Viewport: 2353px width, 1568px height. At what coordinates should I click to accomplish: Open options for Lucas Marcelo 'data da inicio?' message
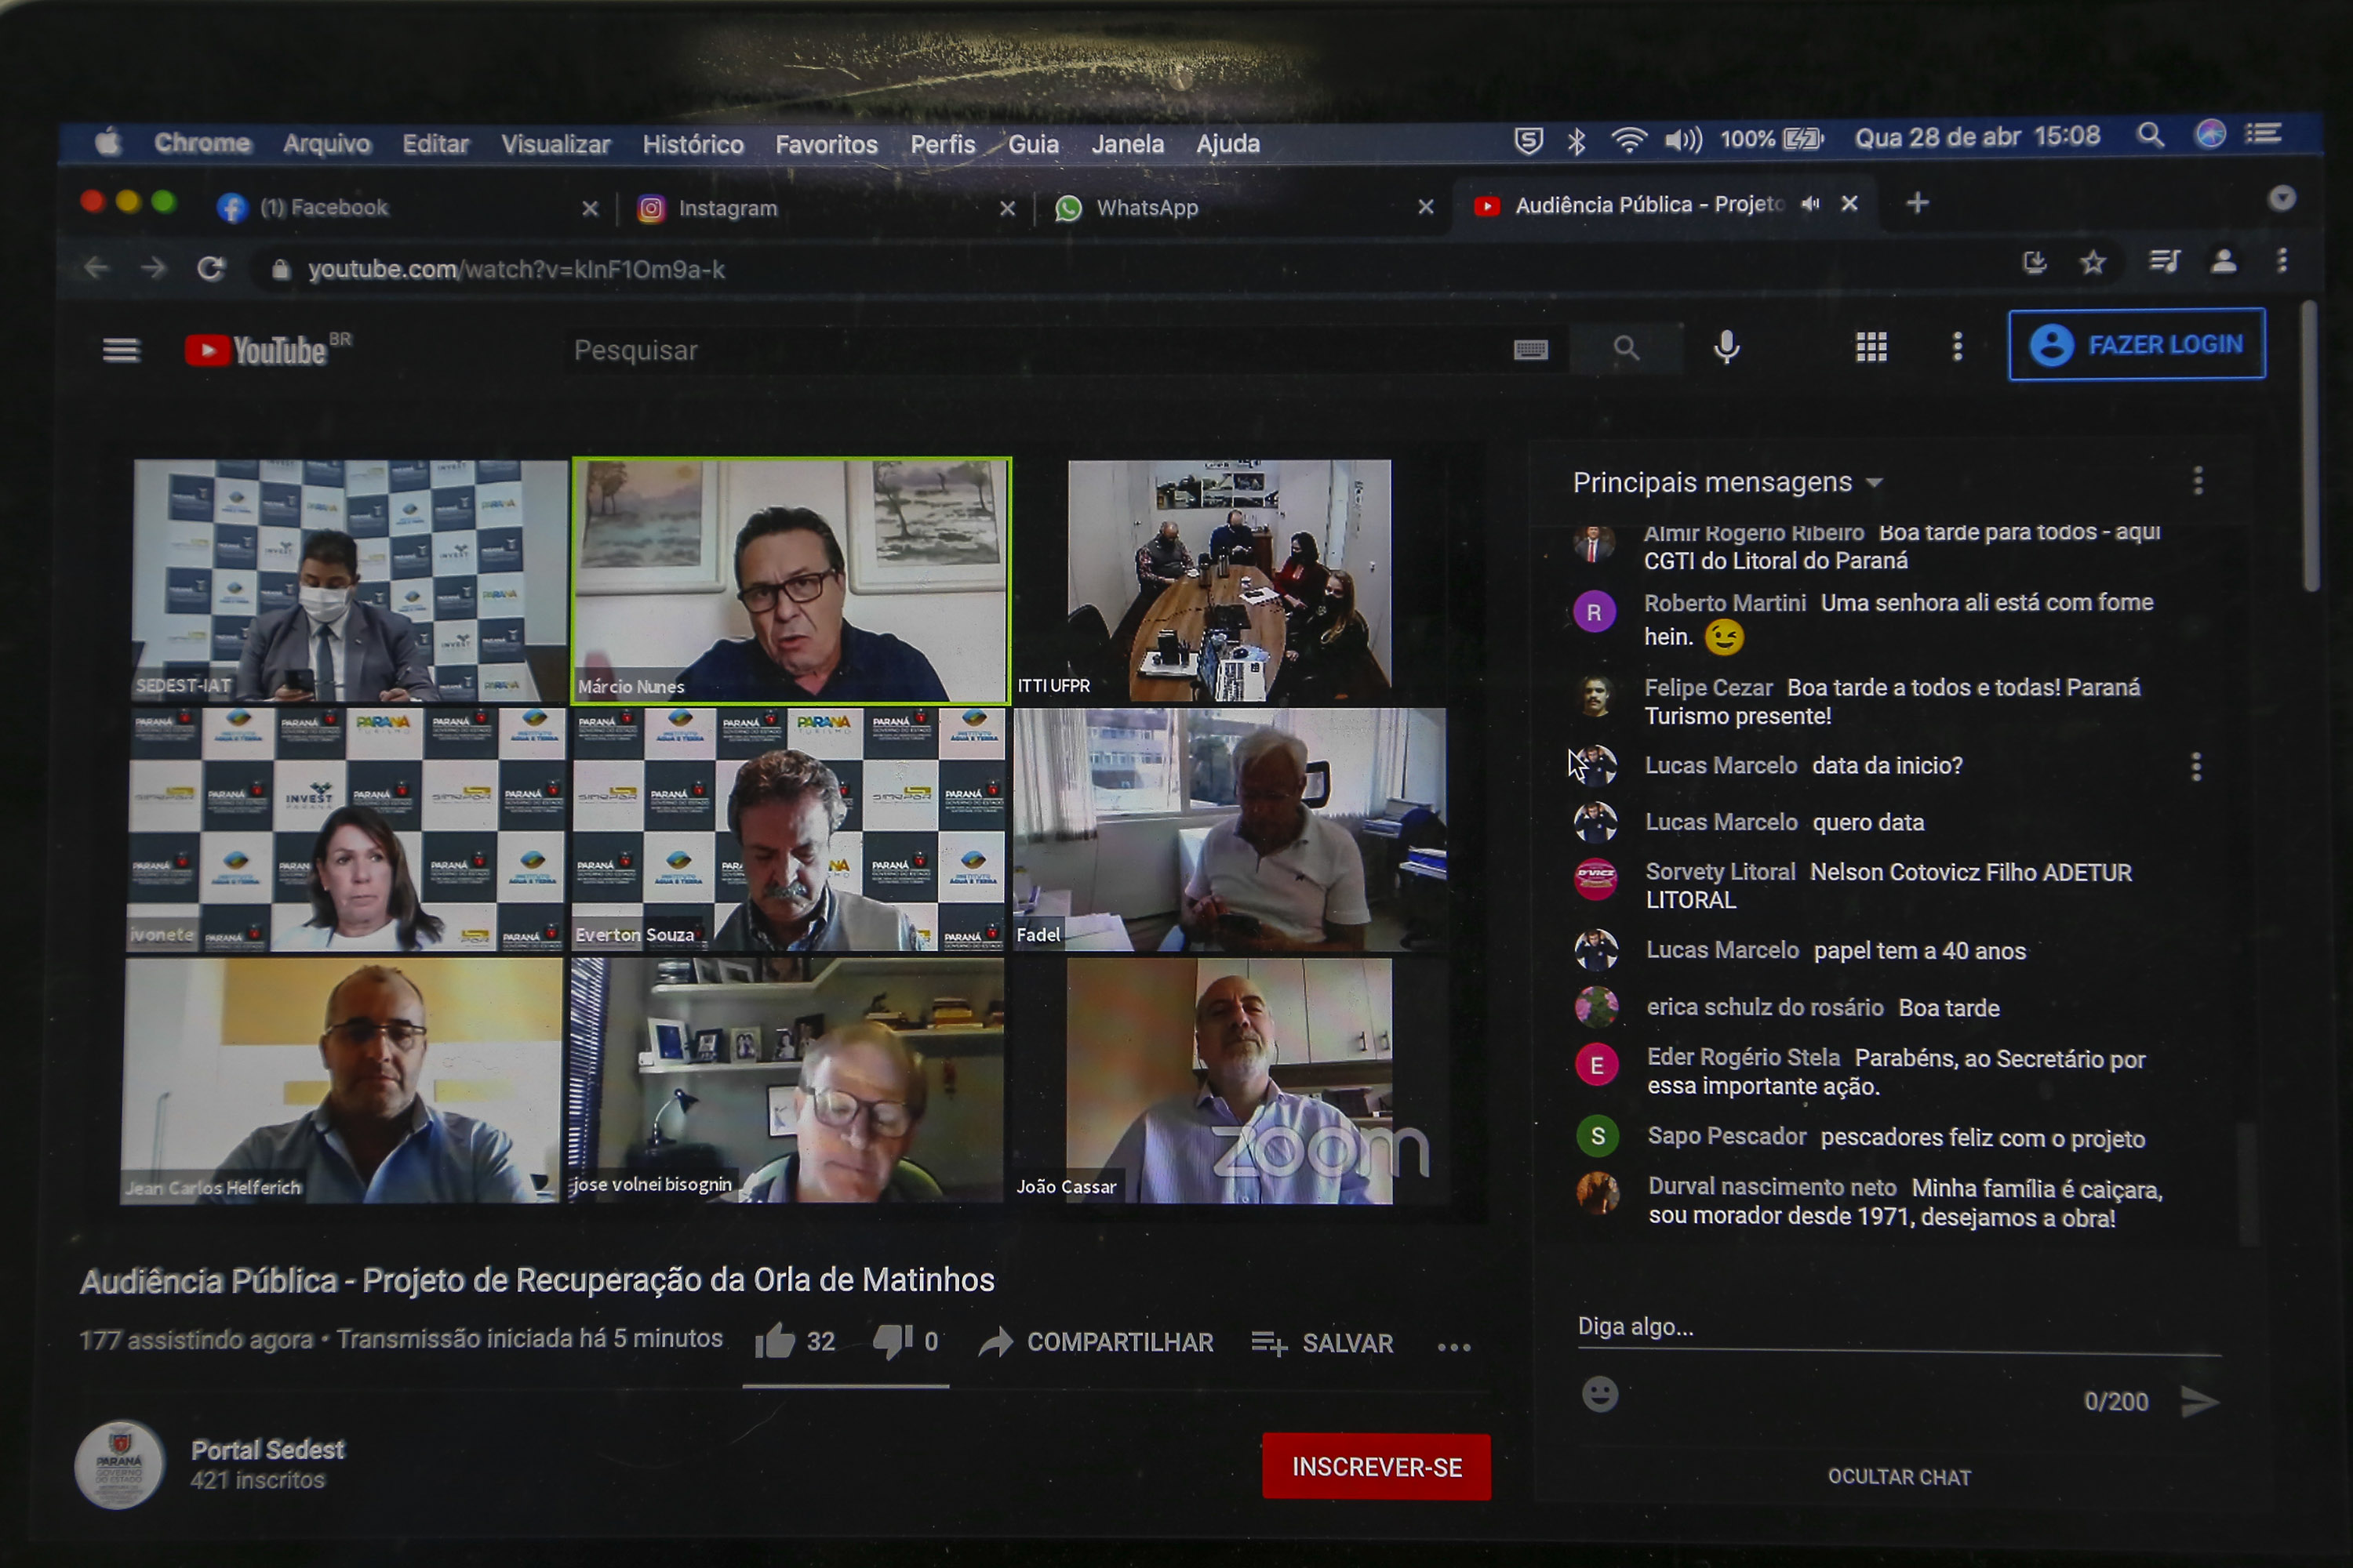2195,766
